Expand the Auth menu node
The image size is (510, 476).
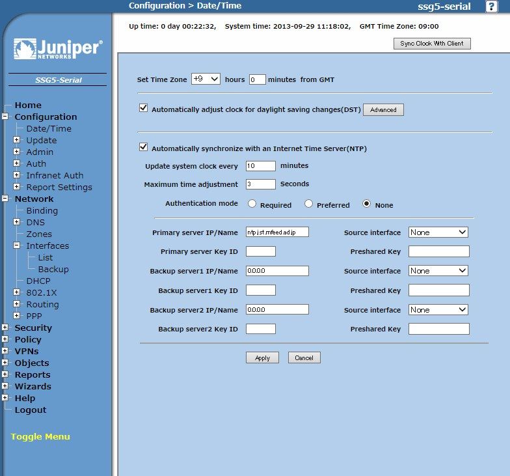(17, 163)
